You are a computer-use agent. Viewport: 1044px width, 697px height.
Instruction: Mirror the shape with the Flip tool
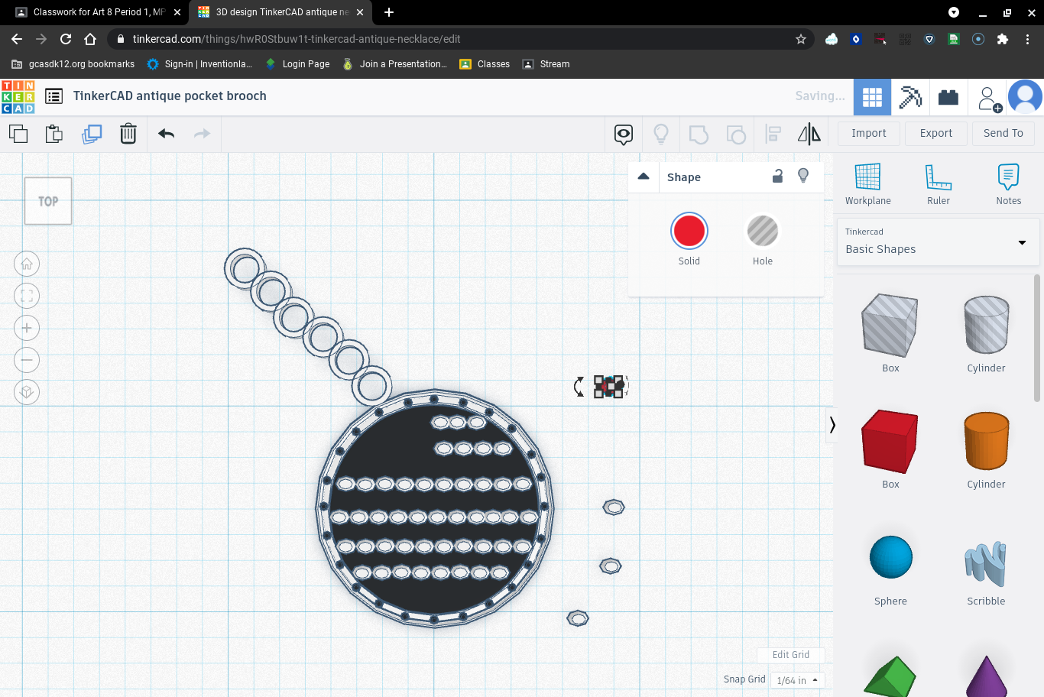pos(809,133)
